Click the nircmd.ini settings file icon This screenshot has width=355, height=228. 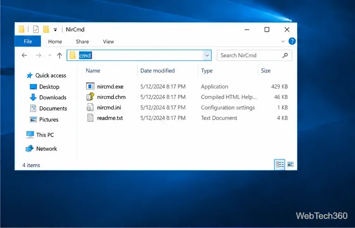click(90, 107)
